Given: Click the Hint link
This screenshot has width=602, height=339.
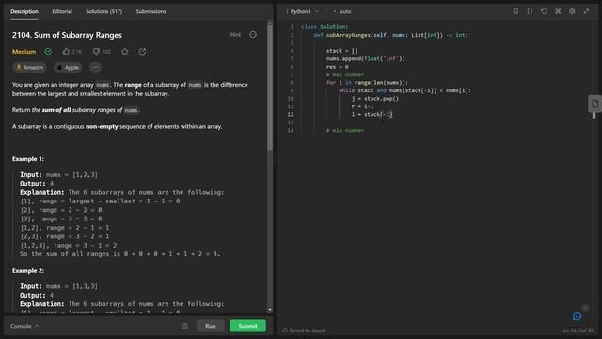Looking at the screenshot, I should [235, 35].
